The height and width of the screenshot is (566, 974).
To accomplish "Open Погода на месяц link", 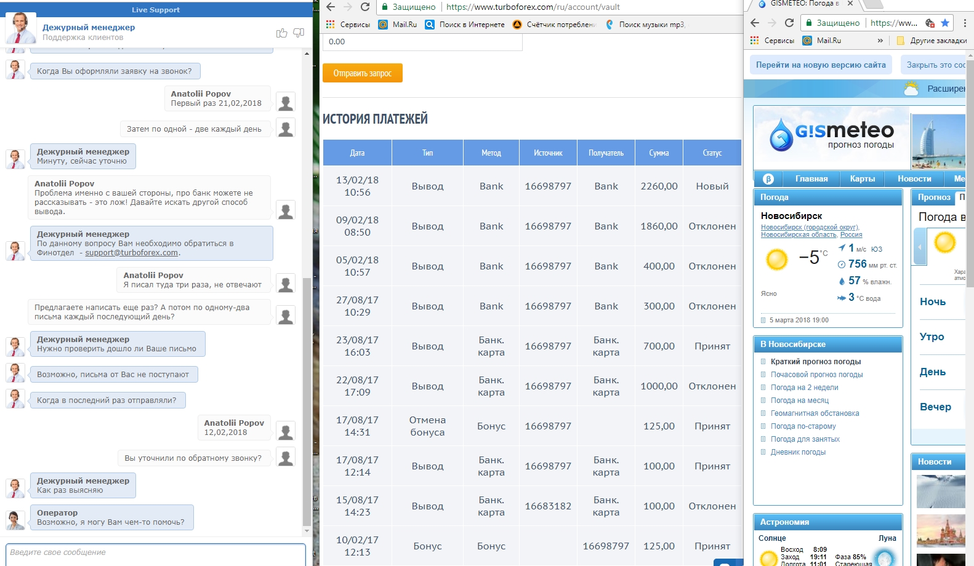I will pyautogui.click(x=800, y=401).
